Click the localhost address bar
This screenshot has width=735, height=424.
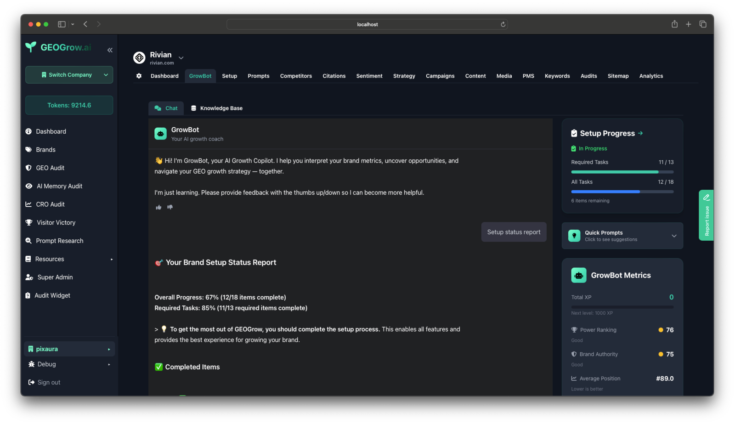coord(367,24)
